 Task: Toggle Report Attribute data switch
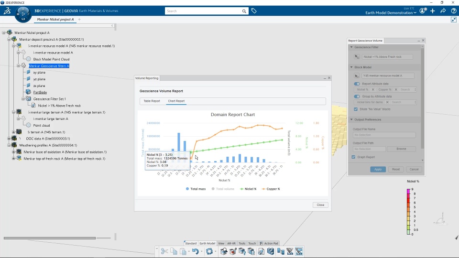(357, 84)
